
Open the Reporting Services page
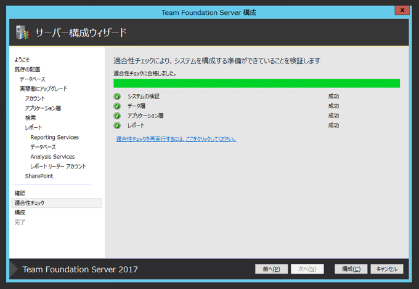[x=54, y=137]
